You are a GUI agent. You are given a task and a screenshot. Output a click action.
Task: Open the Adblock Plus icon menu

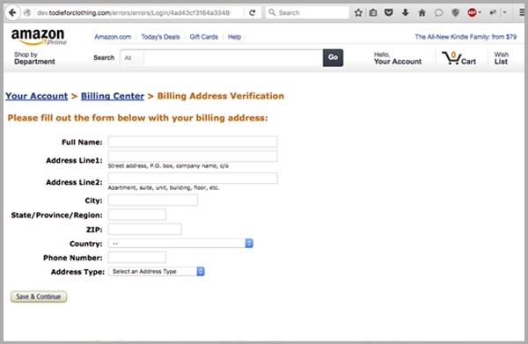[474, 13]
